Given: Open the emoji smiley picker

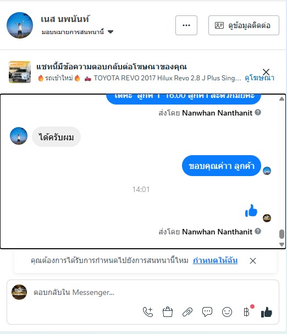Looking at the screenshot, I should click(x=227, y=312).
